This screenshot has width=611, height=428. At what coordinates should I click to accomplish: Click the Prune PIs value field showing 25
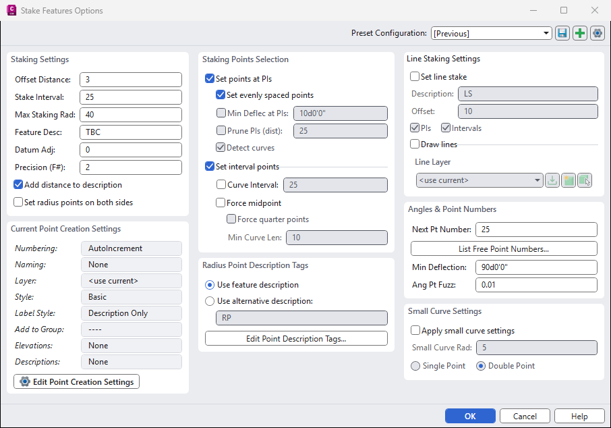(x=341, y=131)
